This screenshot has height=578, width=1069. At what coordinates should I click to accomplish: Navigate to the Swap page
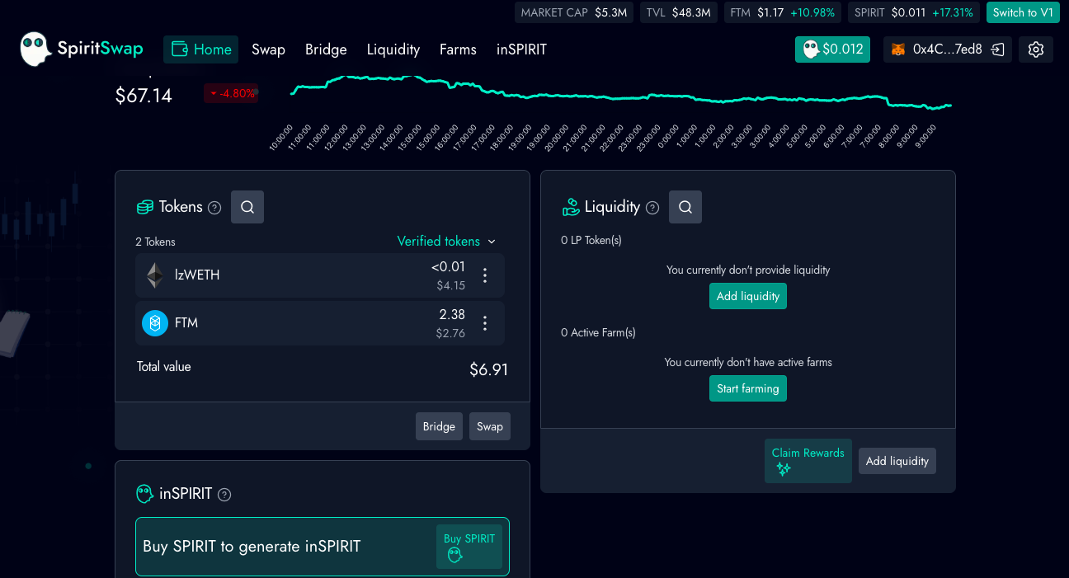[268, 49]
